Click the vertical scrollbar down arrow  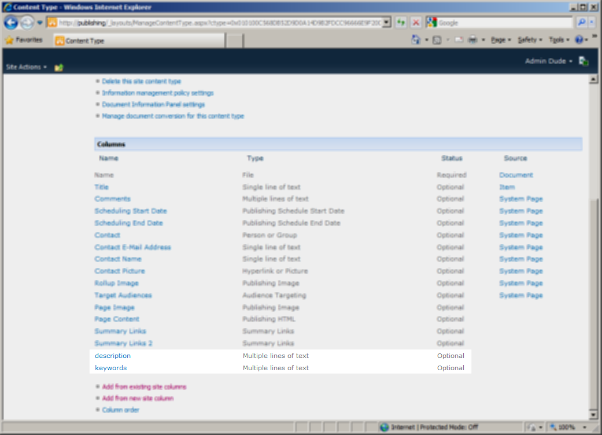tap(593, 415)
